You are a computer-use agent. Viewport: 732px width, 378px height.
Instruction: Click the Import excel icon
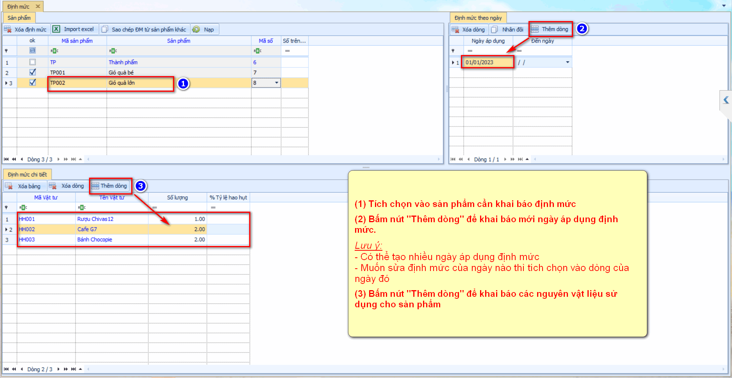click(x=56, y=29)
